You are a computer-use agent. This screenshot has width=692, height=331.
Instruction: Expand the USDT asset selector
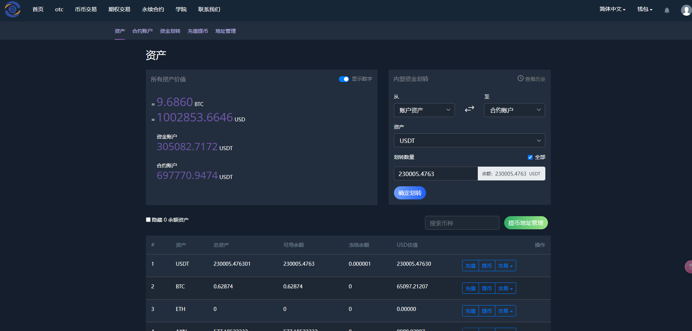tap(469, 141)
